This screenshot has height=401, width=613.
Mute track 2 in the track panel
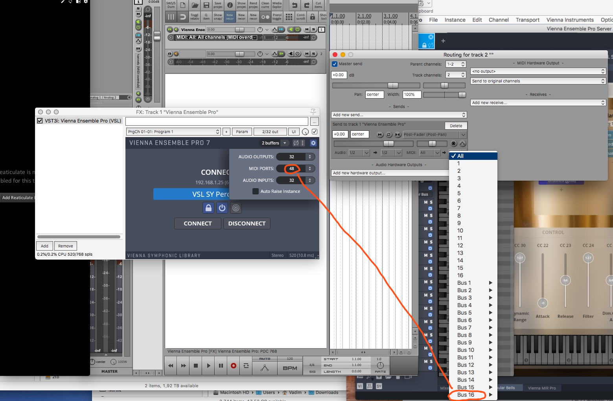point(307,54)
